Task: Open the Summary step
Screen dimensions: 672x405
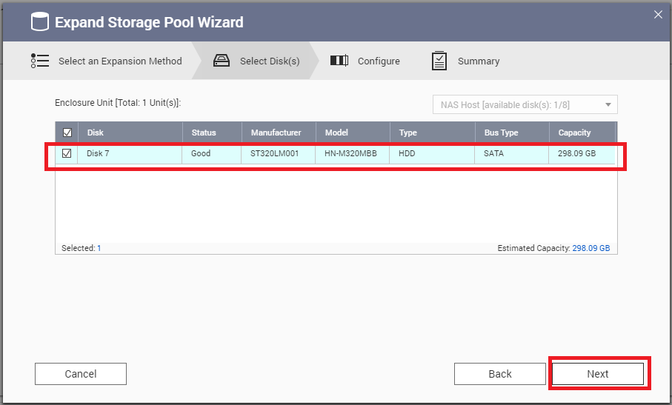Action: point(478,61)
